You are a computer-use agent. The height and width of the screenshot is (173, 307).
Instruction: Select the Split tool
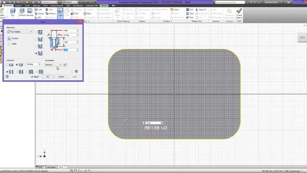coord(87,13)
